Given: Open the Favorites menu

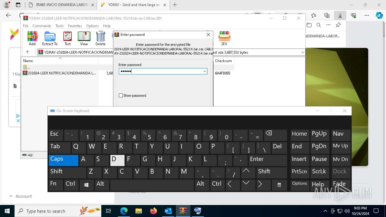Looking at the screenshot, I should pos(75,26).
